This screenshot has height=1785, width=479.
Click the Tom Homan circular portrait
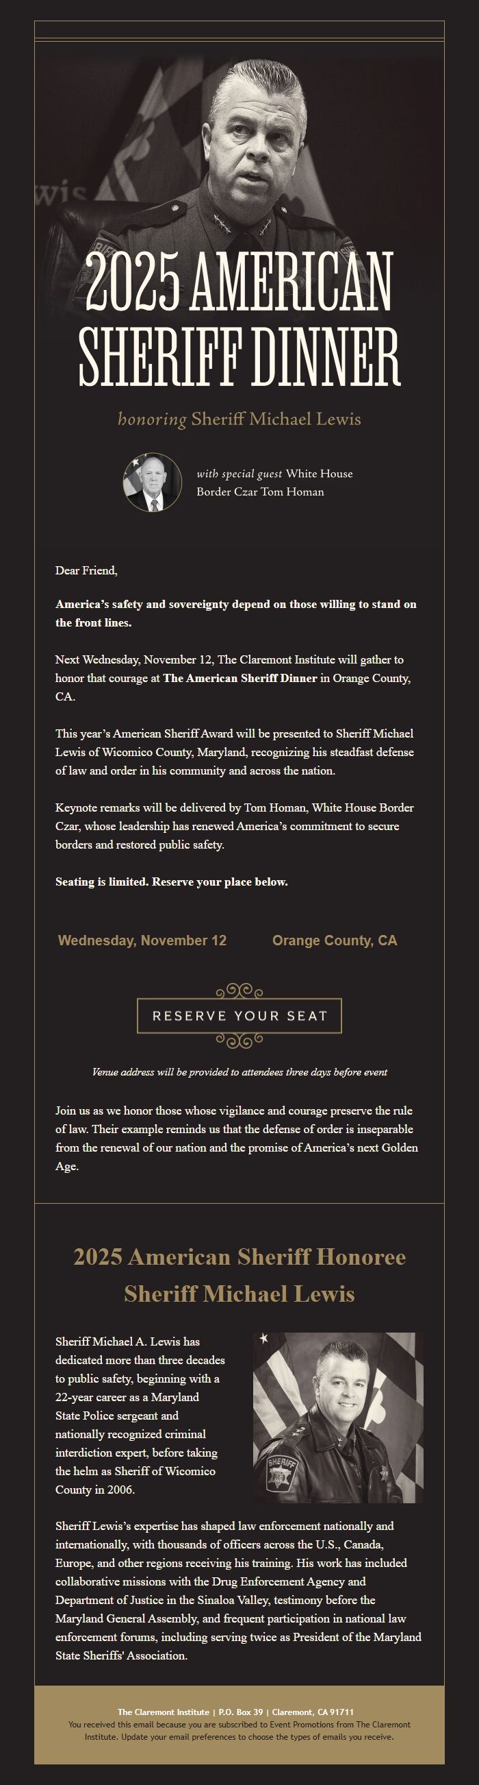tap(153, 483)
